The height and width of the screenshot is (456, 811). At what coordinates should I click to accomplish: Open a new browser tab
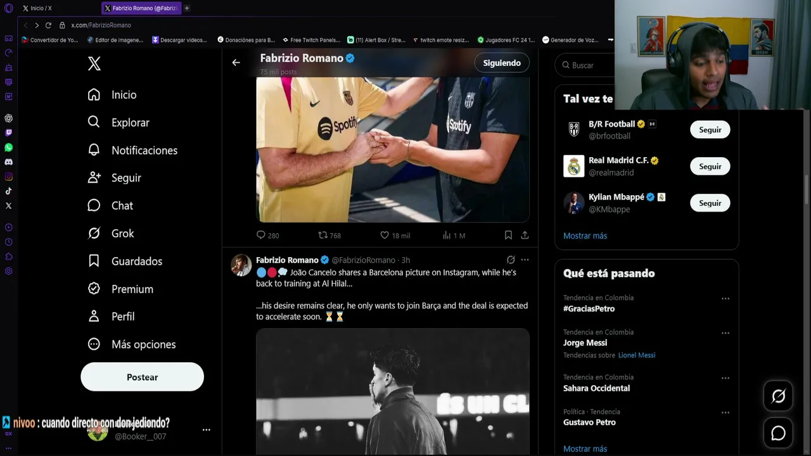point(187,8)
